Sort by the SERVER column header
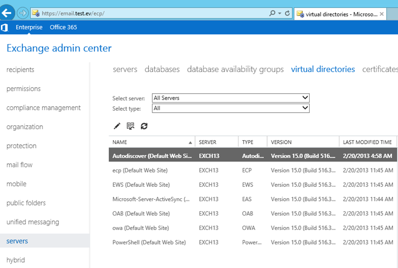This screenshot has height=268, width=398. coord(217,142)
